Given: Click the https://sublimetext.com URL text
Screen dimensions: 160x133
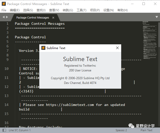Looking at the screenshot, I should click(x=70, y=105).
